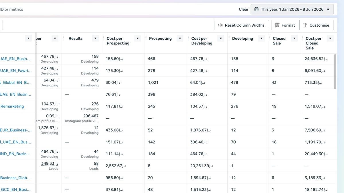Click the Prospecting value 396
The image size is (344, 193).
151,94
